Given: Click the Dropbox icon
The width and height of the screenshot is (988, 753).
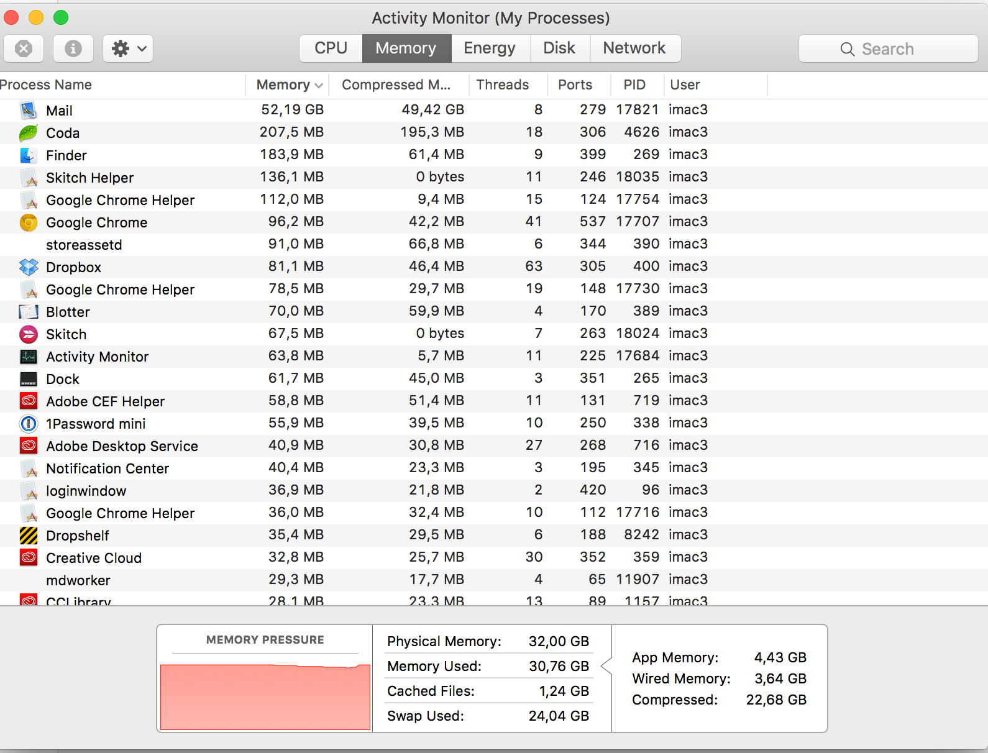Looking at the screenshot, I should click(29, 267).
